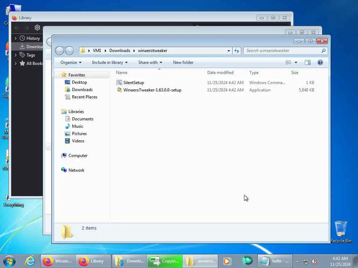Open the recent locations dropdown arrow
This screenshot has width=358, height=268.
click(x=76, y=51)
